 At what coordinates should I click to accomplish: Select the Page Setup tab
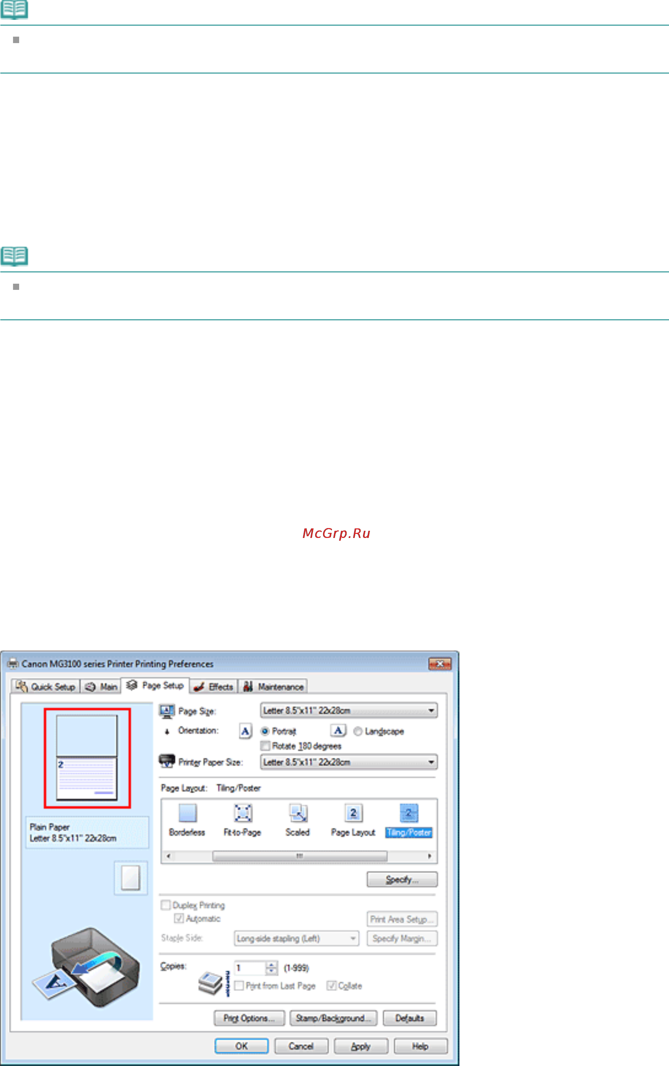pyautogui.click(x=155, y=685)
